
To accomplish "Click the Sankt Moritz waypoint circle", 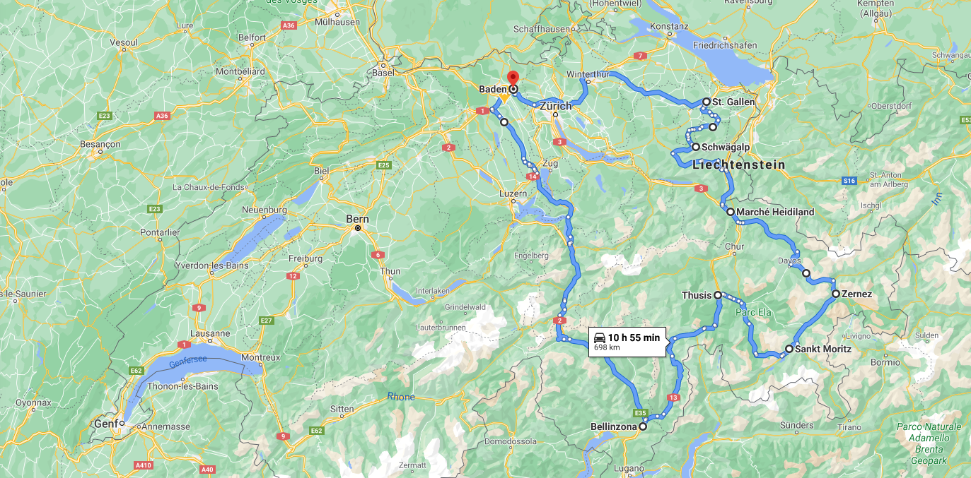I will [x=789, y=349].
